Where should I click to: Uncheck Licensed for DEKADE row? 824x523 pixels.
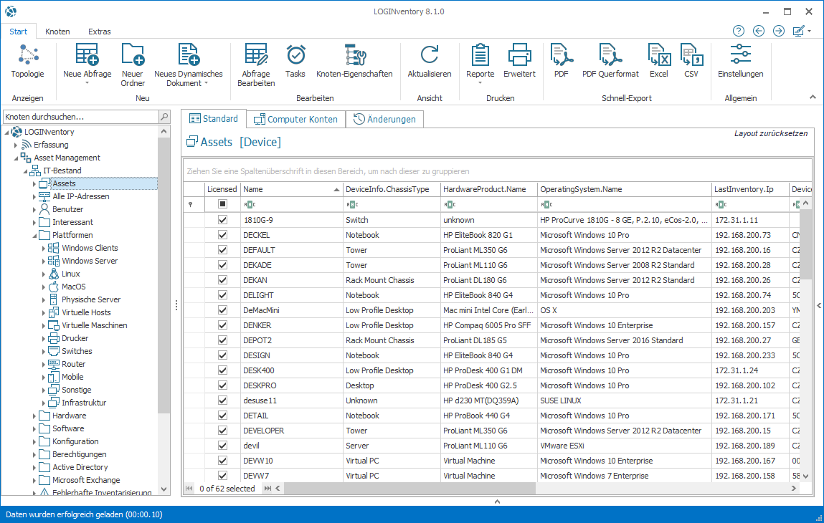pyautogui.click(x=223, y=265)
